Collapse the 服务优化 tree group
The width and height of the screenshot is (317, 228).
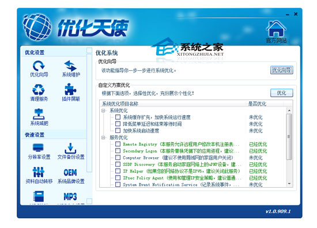tap(103, 138)
